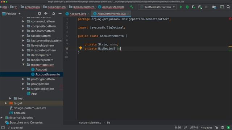Collapse all in Project panel

coord(46,14)
